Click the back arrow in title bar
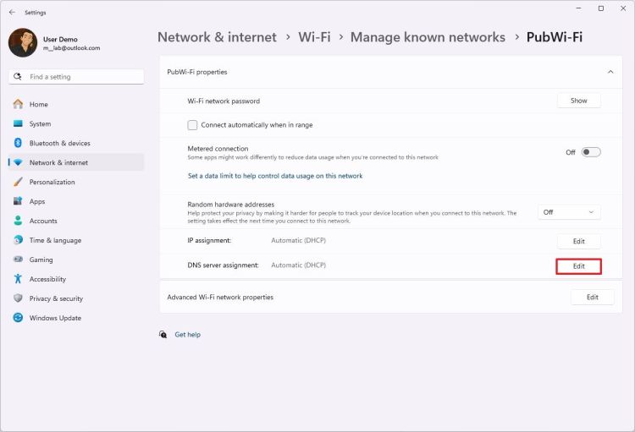The height and width of the screenshot is (432, 635). (x=12, y=13)
